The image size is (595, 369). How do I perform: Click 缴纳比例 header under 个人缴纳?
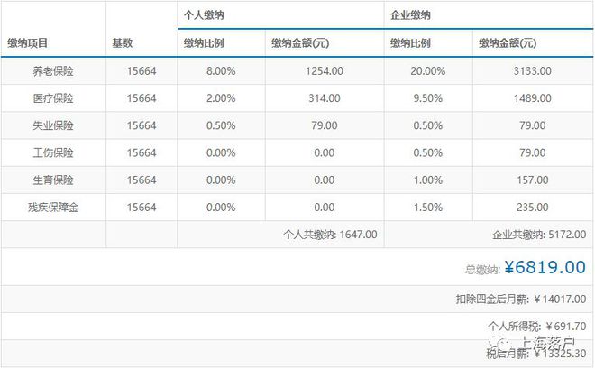(204, 43)
